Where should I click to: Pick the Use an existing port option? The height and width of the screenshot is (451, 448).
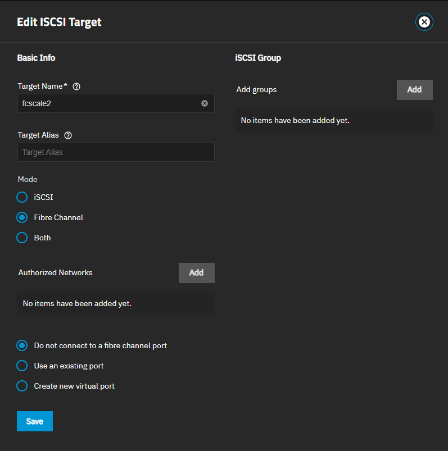click(x=22, y=366)
